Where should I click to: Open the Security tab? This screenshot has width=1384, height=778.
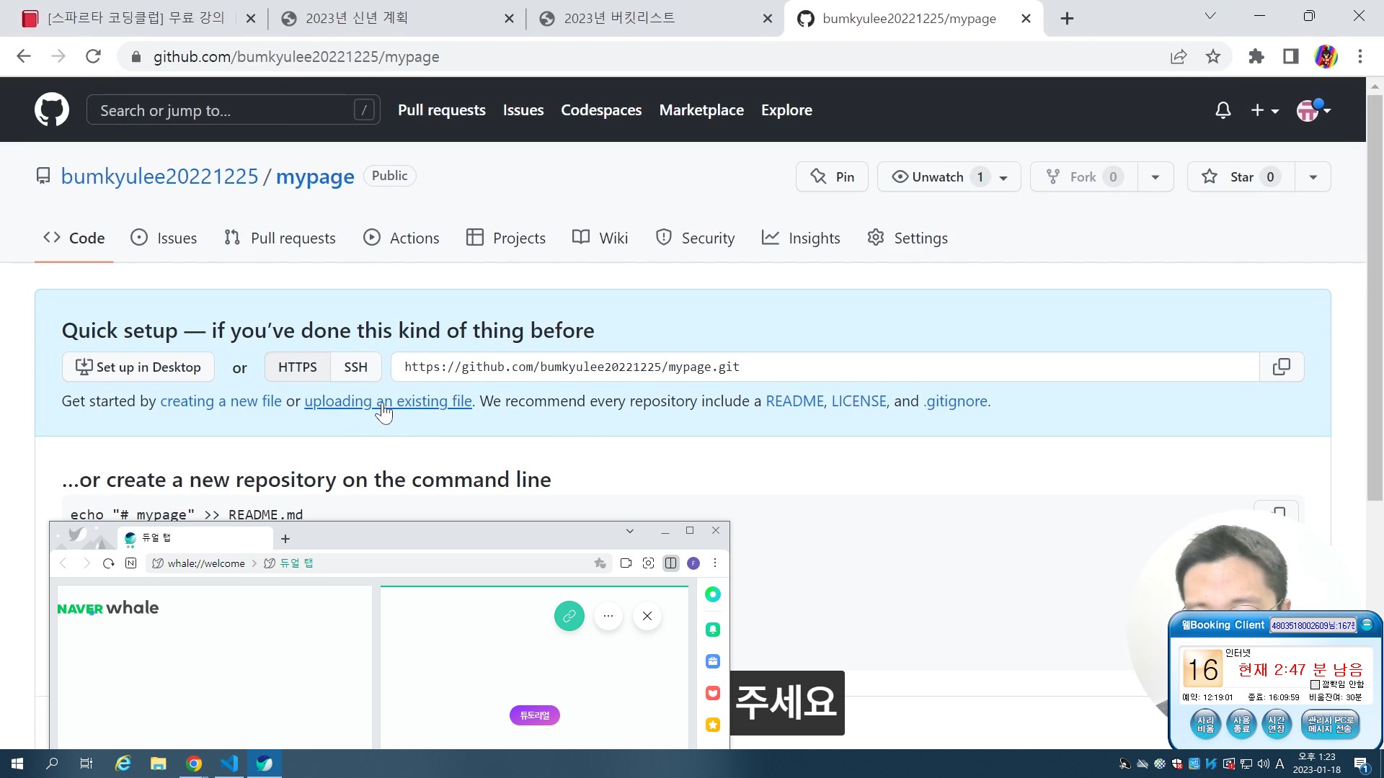695,238
